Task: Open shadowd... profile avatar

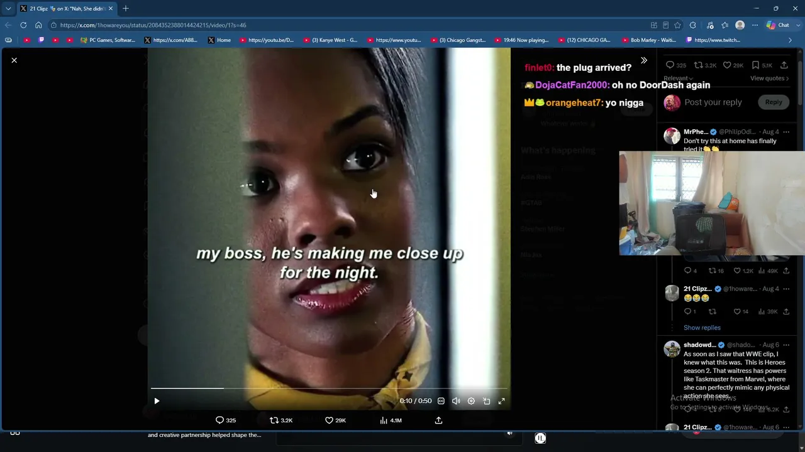Action: pyautogui.click(x=672, y=349)
